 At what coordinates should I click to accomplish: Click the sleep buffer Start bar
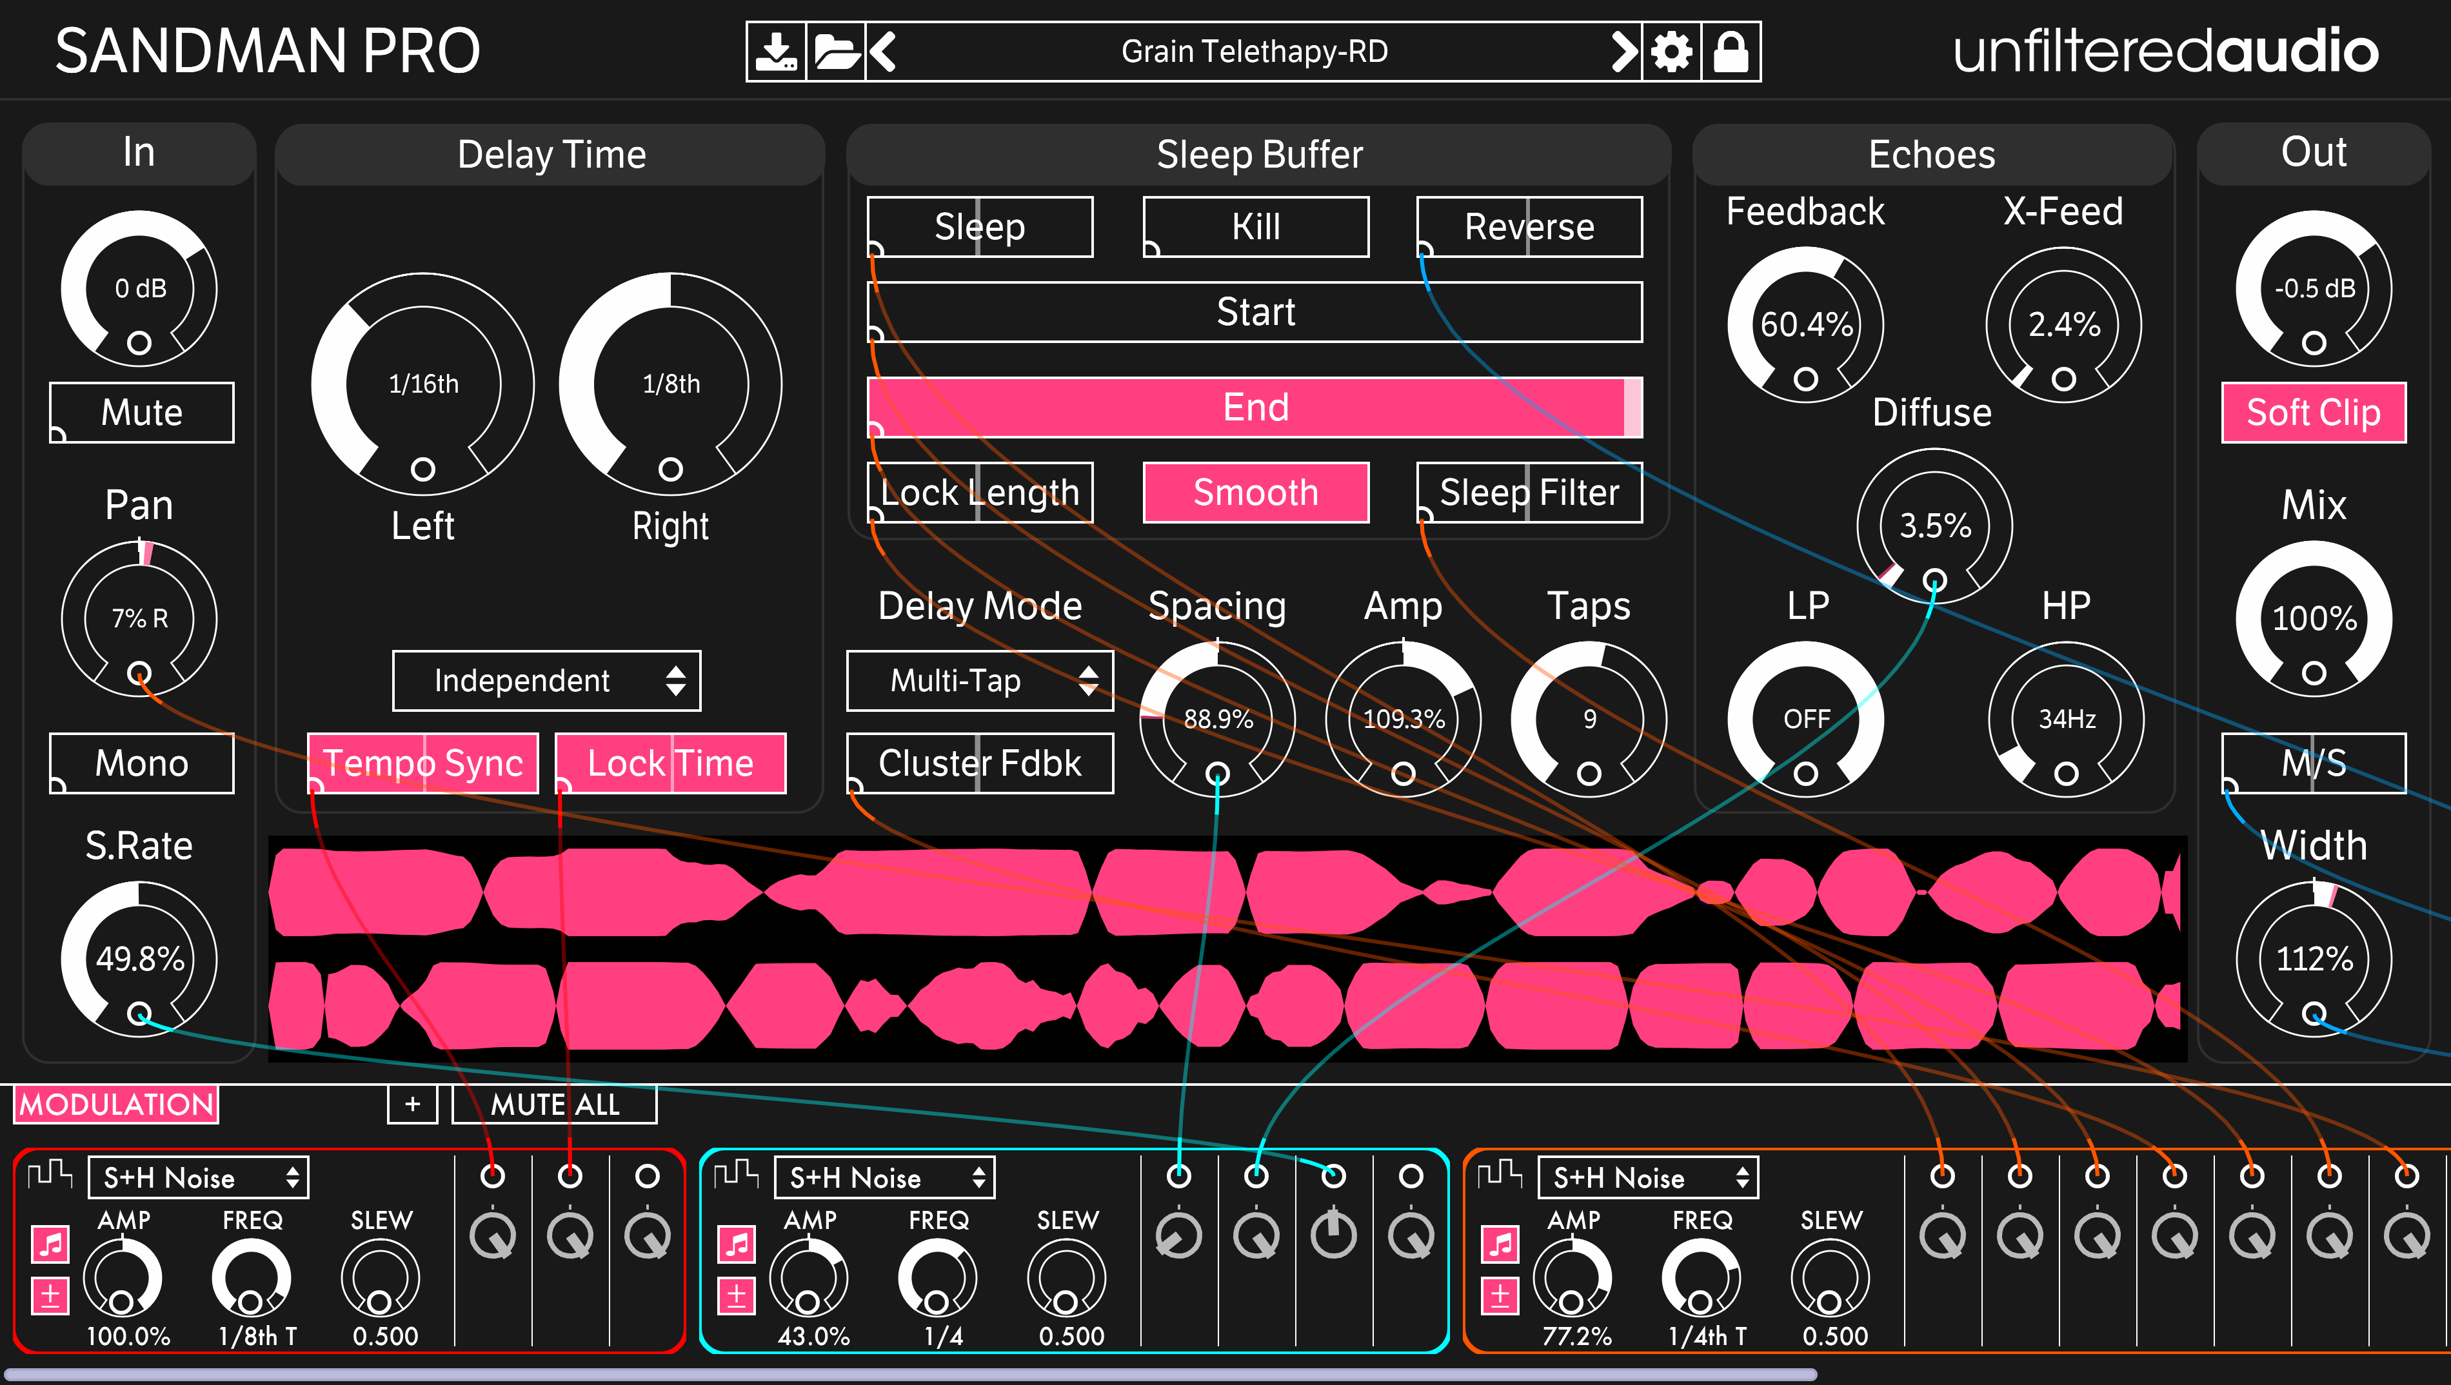pos(1255,312)
